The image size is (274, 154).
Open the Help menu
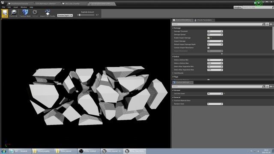31,7
